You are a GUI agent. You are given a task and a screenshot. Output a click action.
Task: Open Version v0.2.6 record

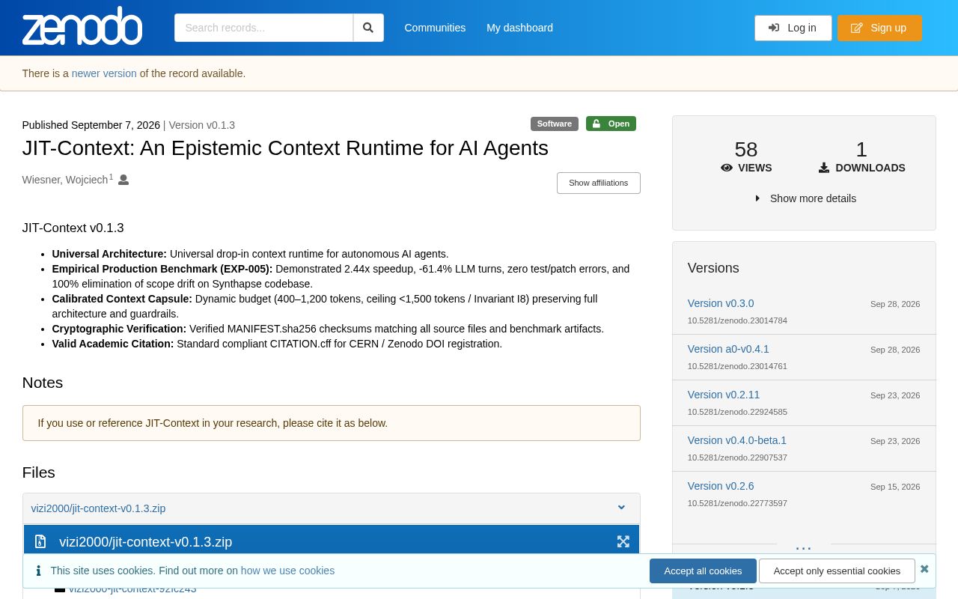point(721,486)
